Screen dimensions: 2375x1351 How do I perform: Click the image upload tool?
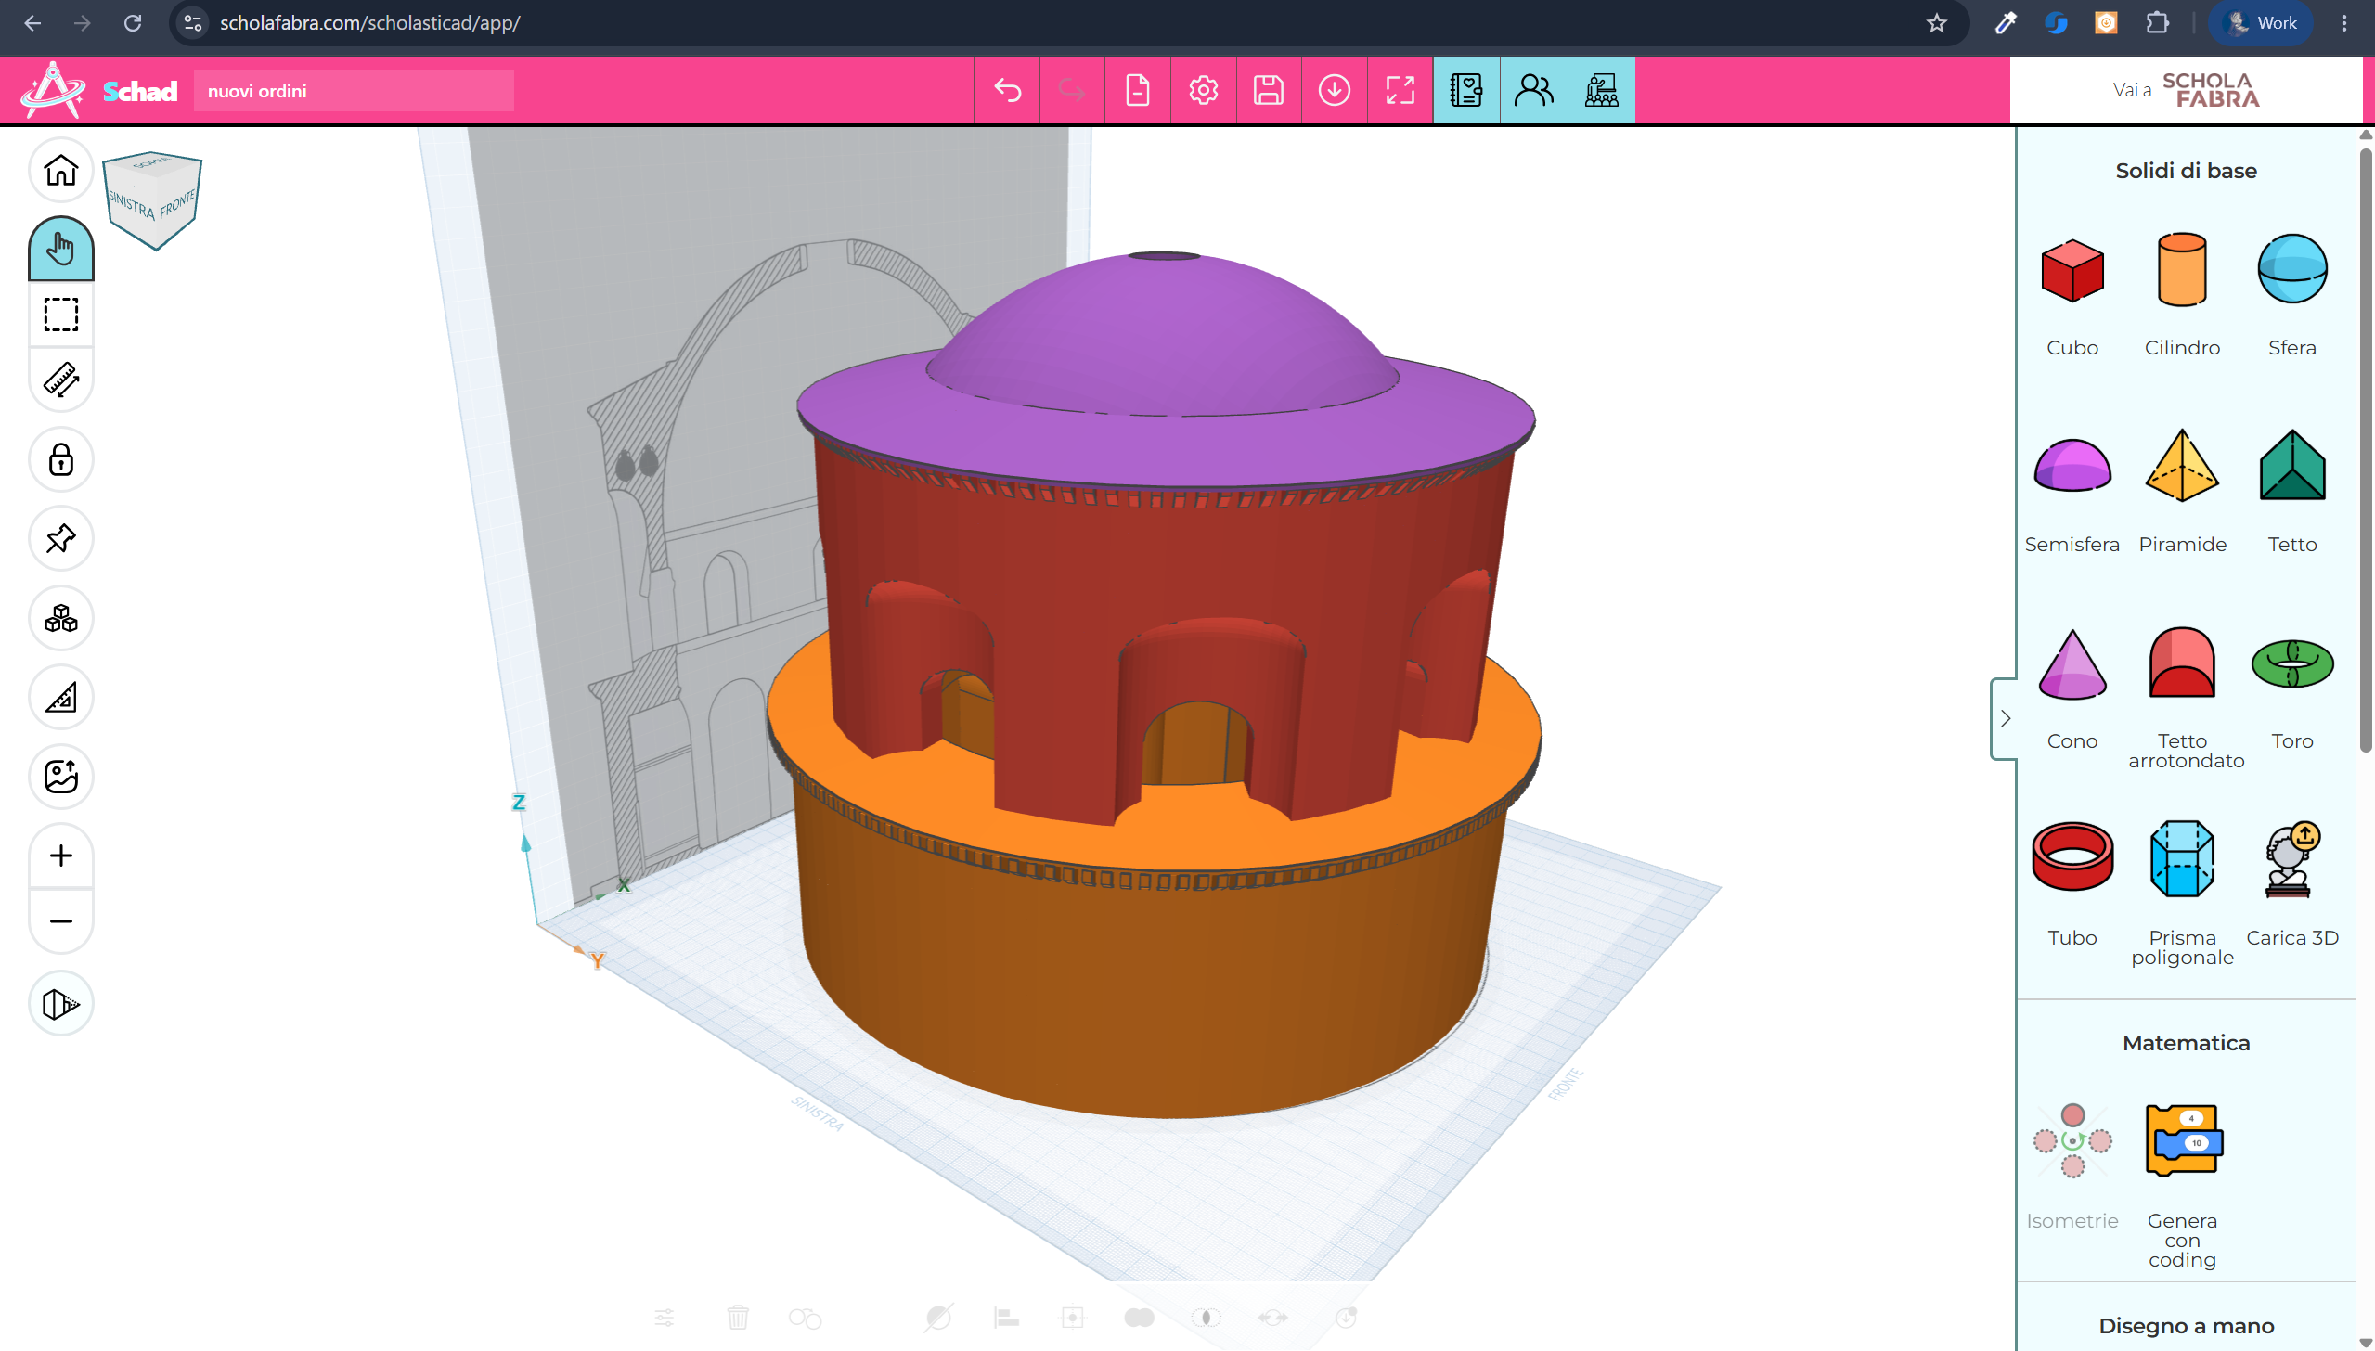61,777
